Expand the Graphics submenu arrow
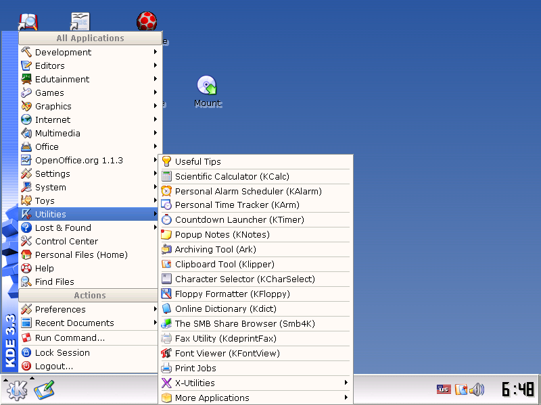Image resolution: width=541 pixels, height=405 pixels. (156, 106)
